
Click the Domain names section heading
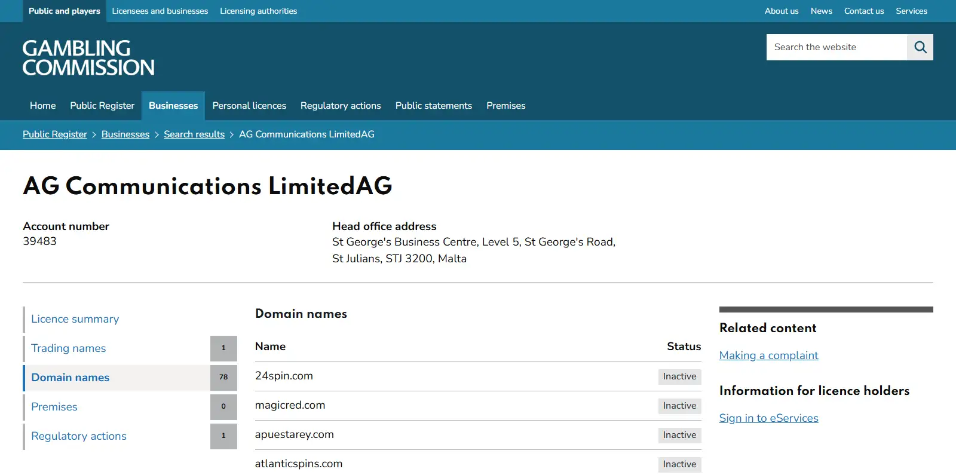(x=301, y=314)
